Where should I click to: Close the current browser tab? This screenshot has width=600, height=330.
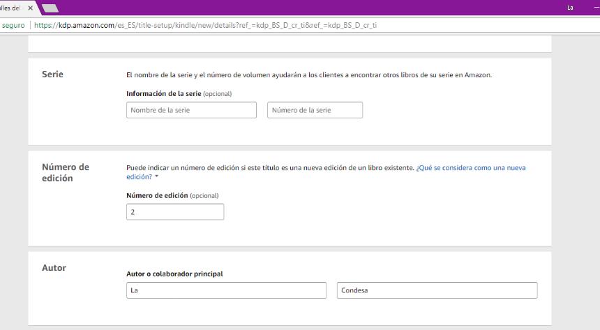click(x=31, y=8)
